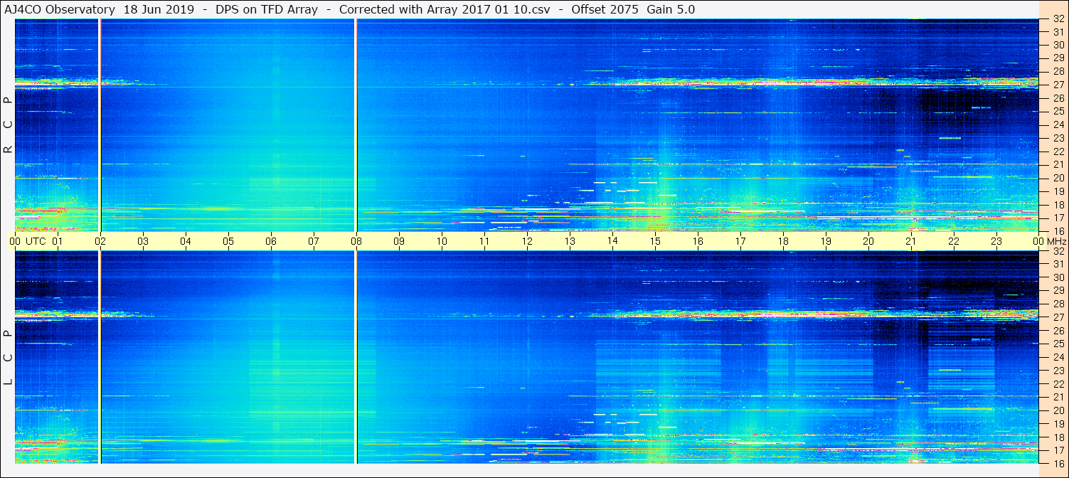Click the RCP panel's 21 MHz frequency label
The width and height of the screenshot is (1069, 478).
click(1058, 164)
